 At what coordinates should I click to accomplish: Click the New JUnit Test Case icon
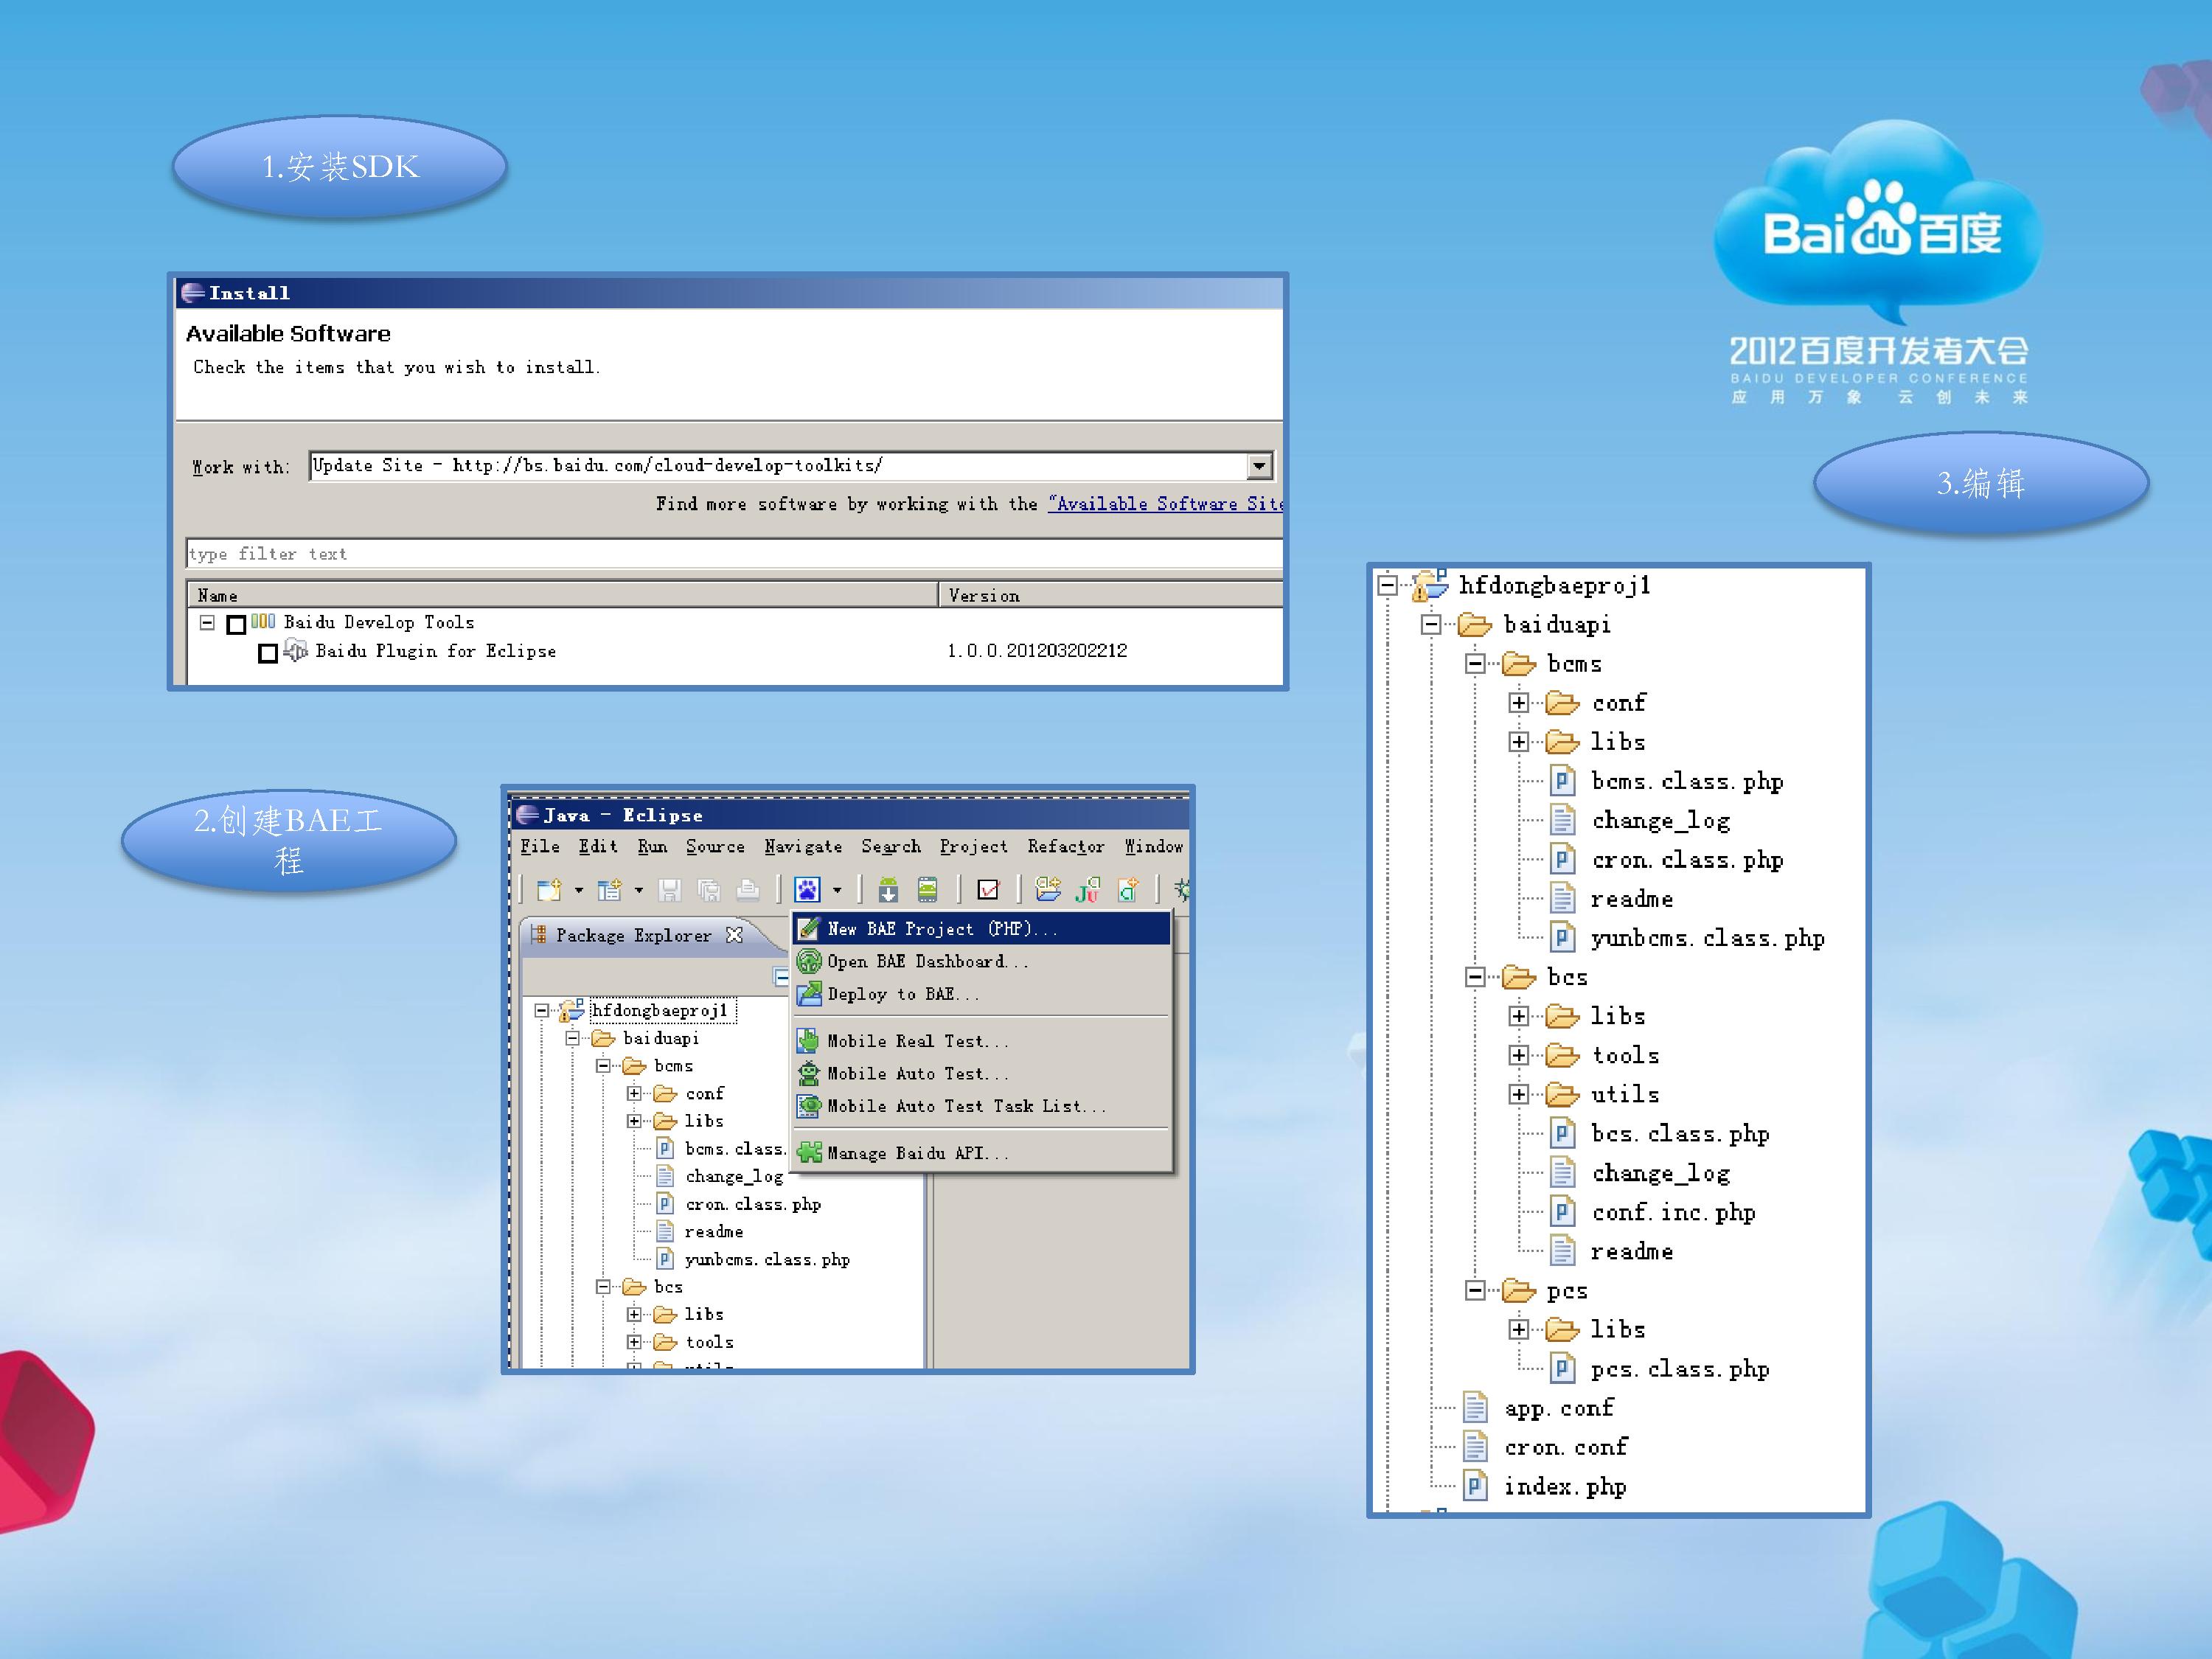click(1088, 889)
